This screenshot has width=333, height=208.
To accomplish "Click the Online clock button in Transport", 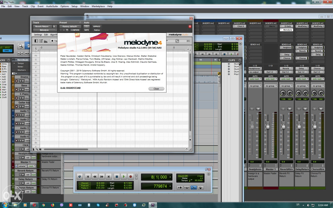I will (80, 176).
